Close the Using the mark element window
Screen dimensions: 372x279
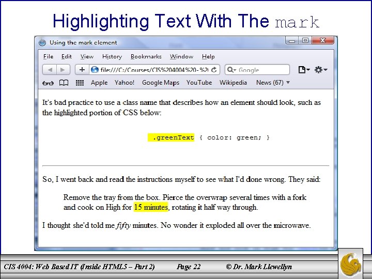tap(323, 41)
